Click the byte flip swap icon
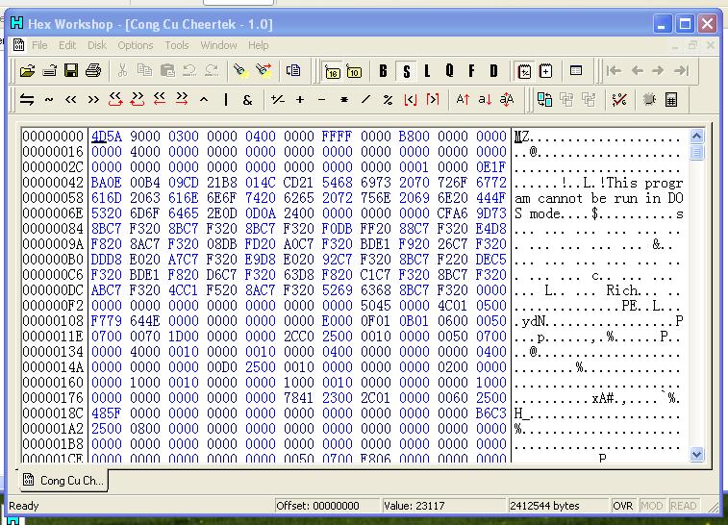This screenshot has height=525, width=728. (27, 99)
